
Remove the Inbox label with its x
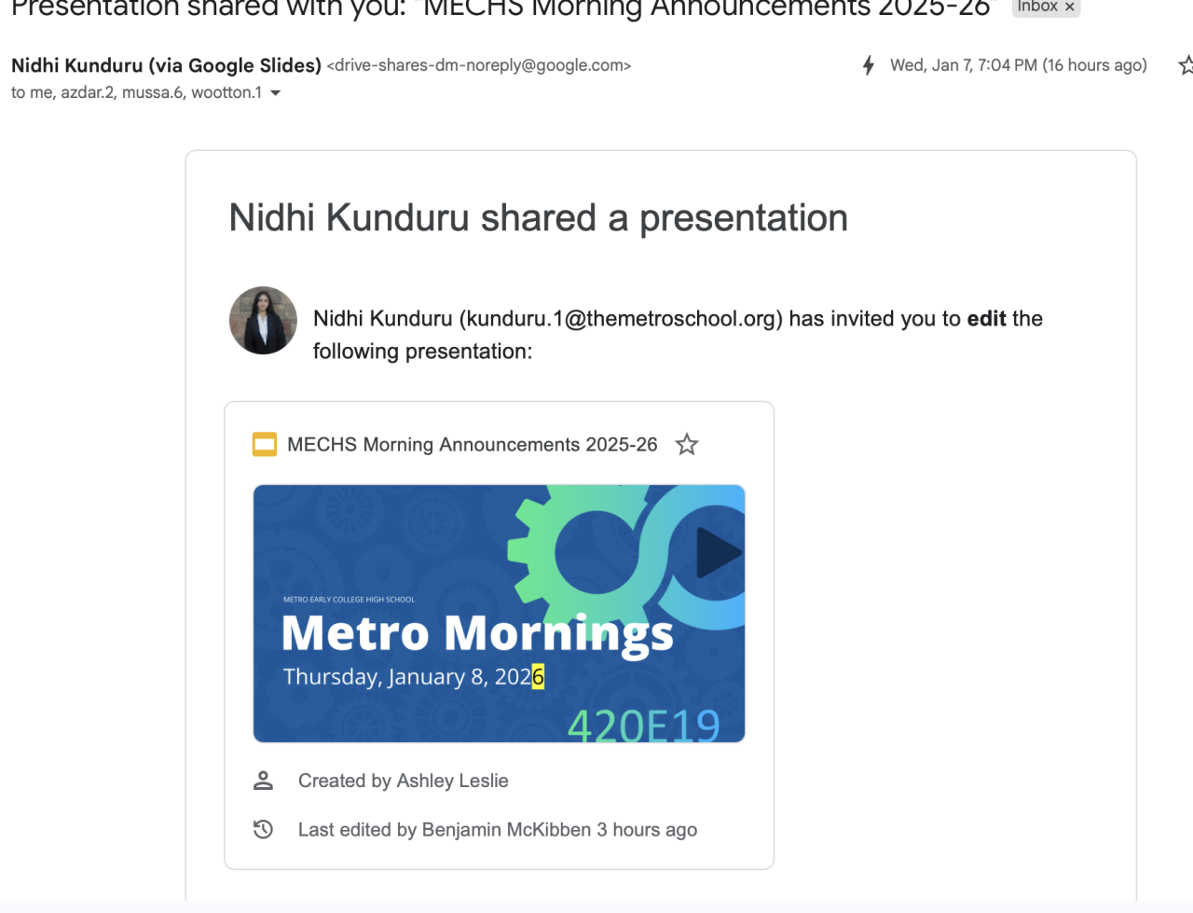coord(1069,7)
